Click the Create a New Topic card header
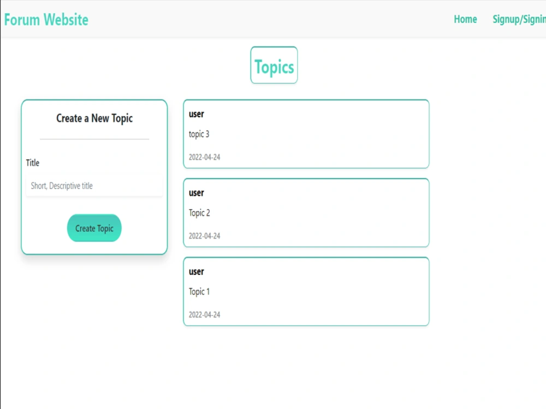Image resolution: width=546 pixels, height=409 pixels. tap(94, 118)
